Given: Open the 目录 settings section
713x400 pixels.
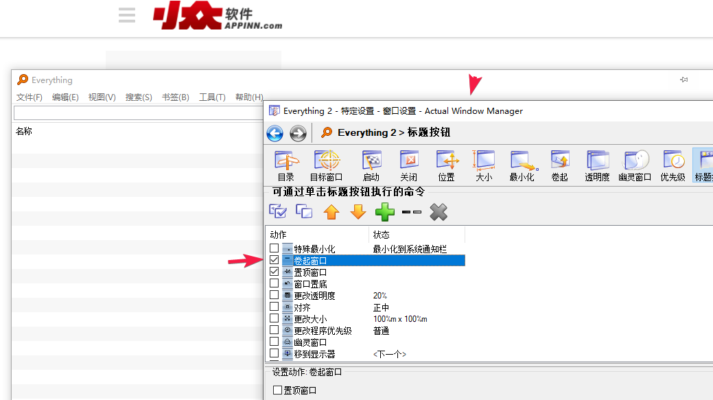Looking at the screenshot, I should [x=286, y=166].
